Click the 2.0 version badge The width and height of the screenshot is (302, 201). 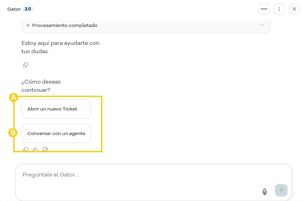point(28,9)
